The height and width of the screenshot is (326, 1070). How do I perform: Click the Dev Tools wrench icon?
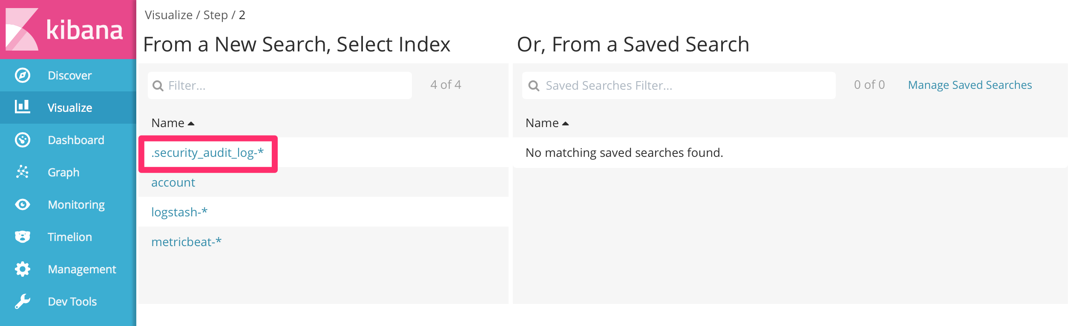pos(23,301)
